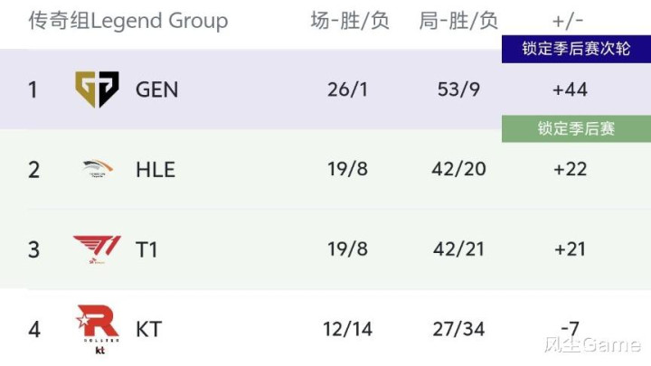Click KT's 12/14 match record
Screen dimensions: 651x366
[348, 328]
